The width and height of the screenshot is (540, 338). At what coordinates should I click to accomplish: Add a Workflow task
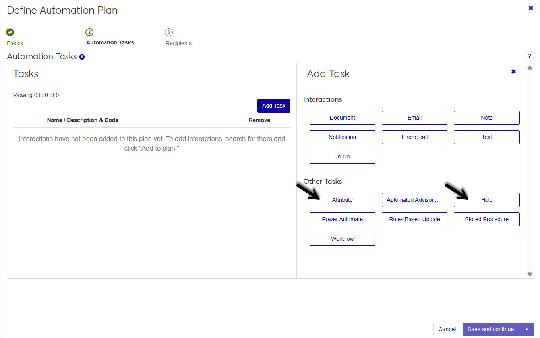click(342, 239)
